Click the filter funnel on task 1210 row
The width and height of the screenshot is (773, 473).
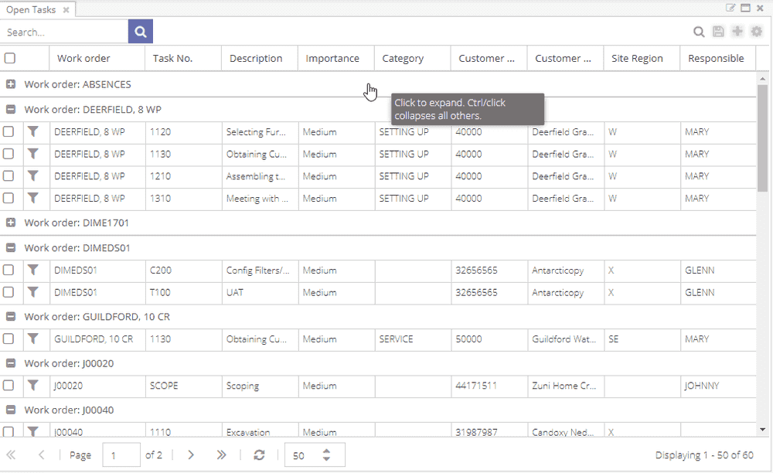[33, 176]
